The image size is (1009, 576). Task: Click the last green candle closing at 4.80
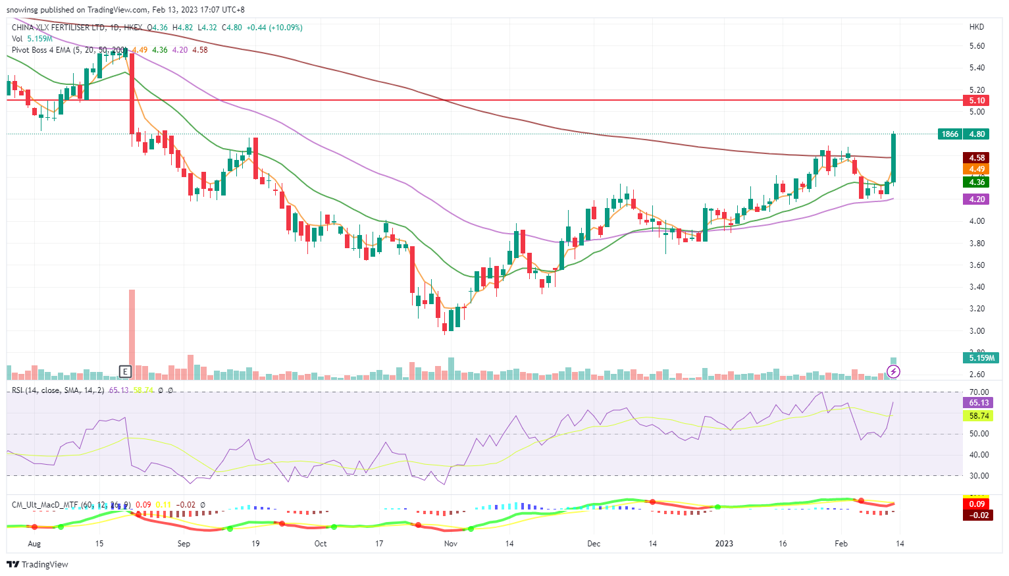pyautogui.click(x=894, y=158)
